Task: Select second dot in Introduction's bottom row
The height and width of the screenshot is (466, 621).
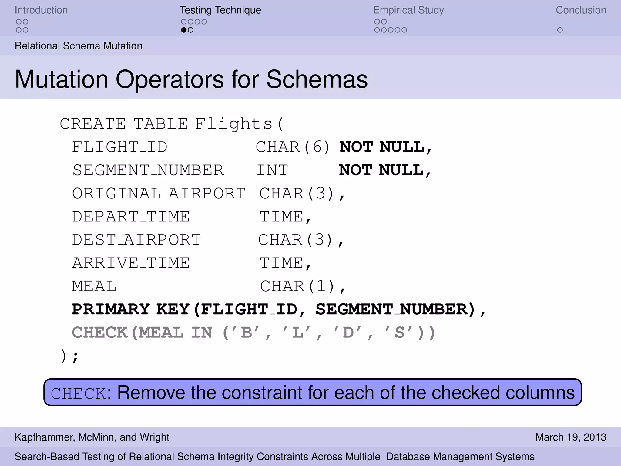Action: point(25,30)
